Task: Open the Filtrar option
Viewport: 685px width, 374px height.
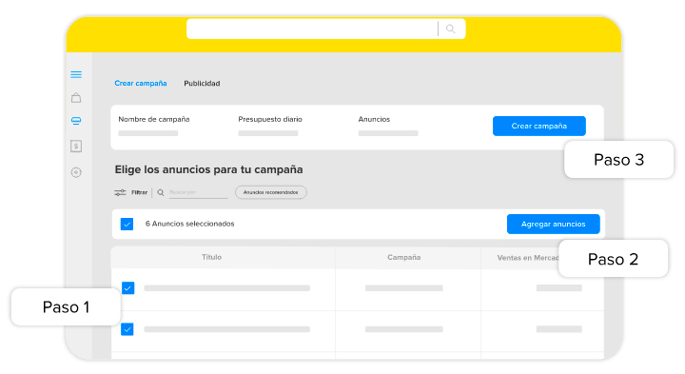Action: point(139,192)
